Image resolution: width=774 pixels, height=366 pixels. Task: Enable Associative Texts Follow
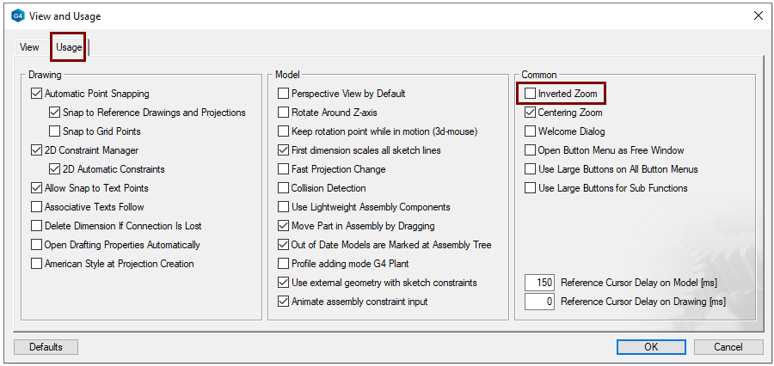coord(37,207)
